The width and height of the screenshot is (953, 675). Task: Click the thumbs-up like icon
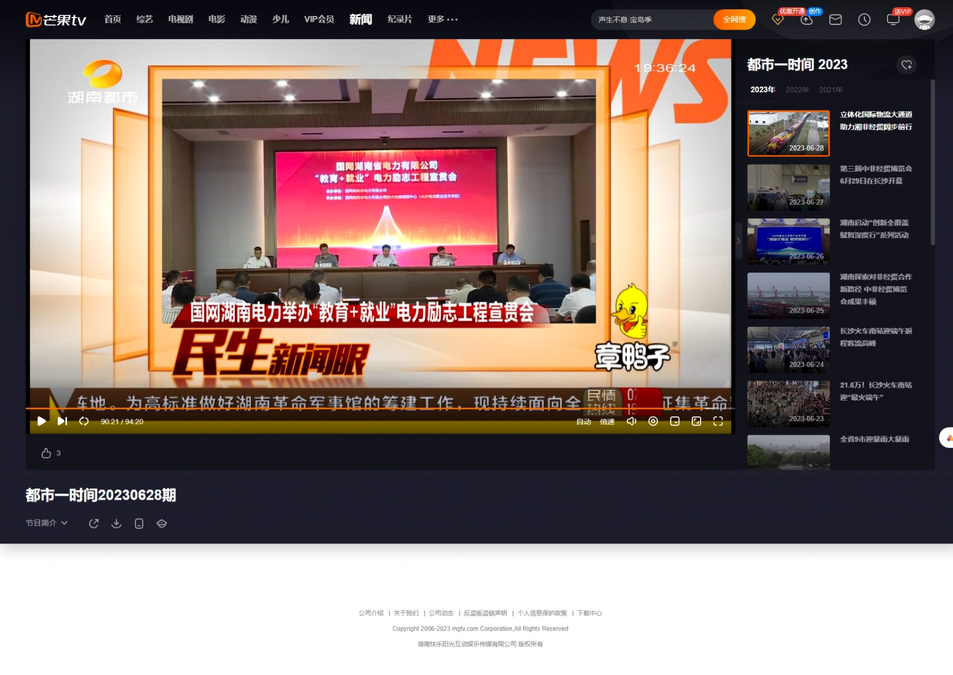click(x=46, y=453)
